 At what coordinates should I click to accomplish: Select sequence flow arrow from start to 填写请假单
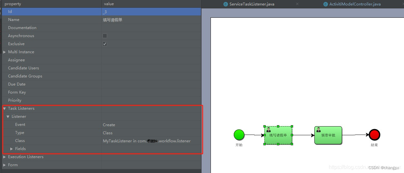click(x=254, y=135)
